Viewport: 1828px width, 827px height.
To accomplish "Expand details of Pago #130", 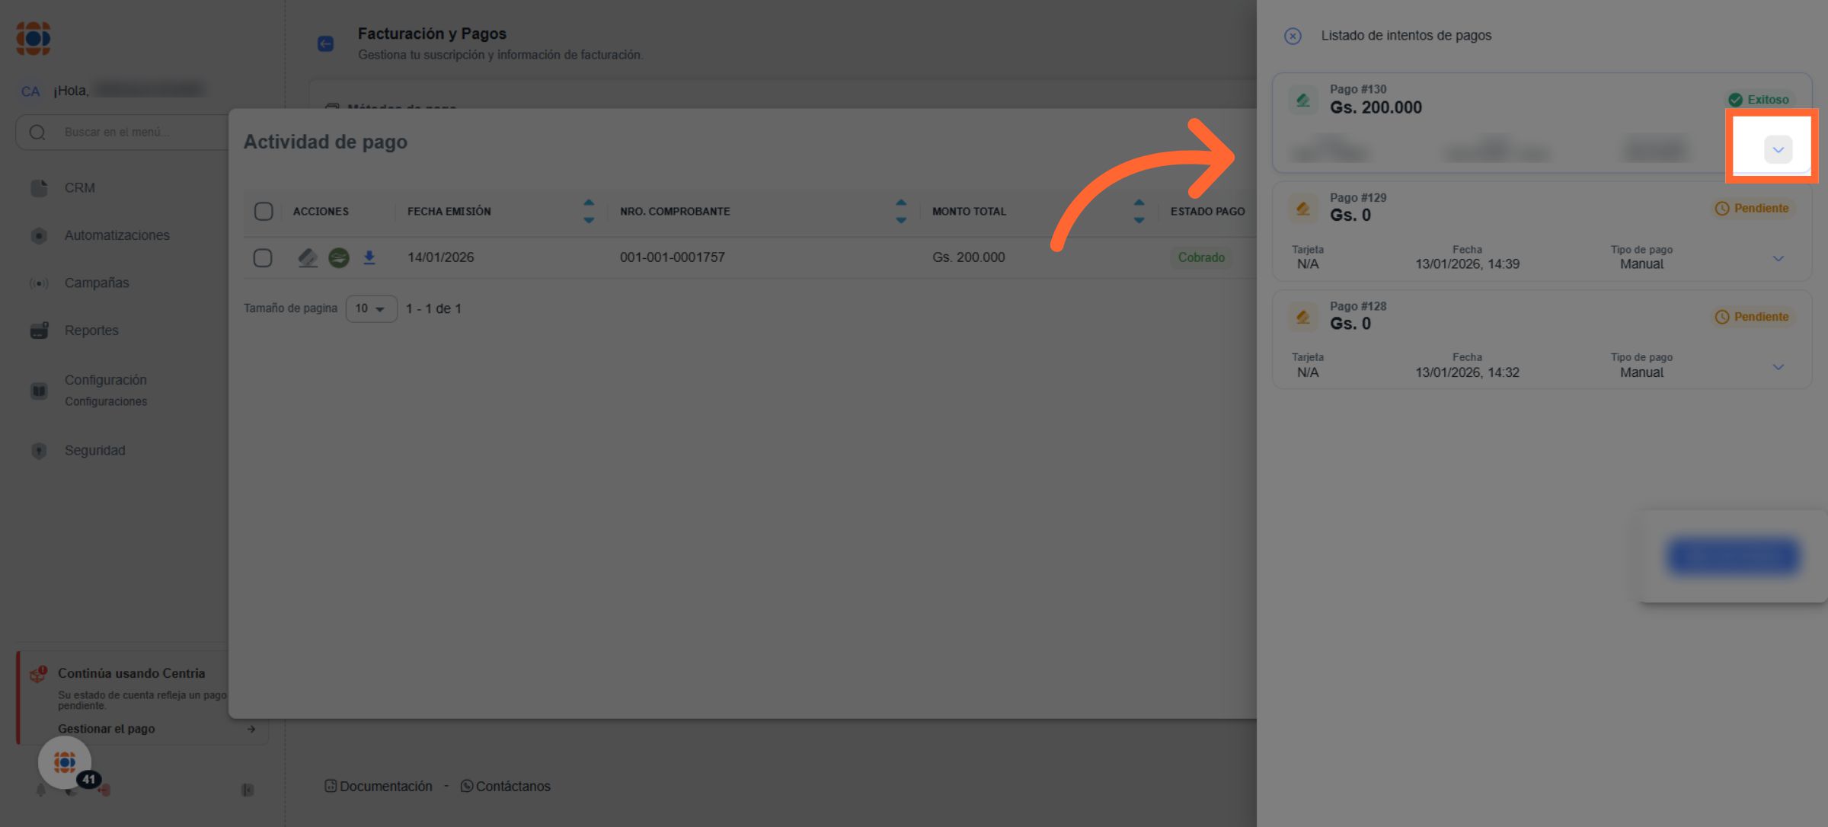I will 1778,149.
